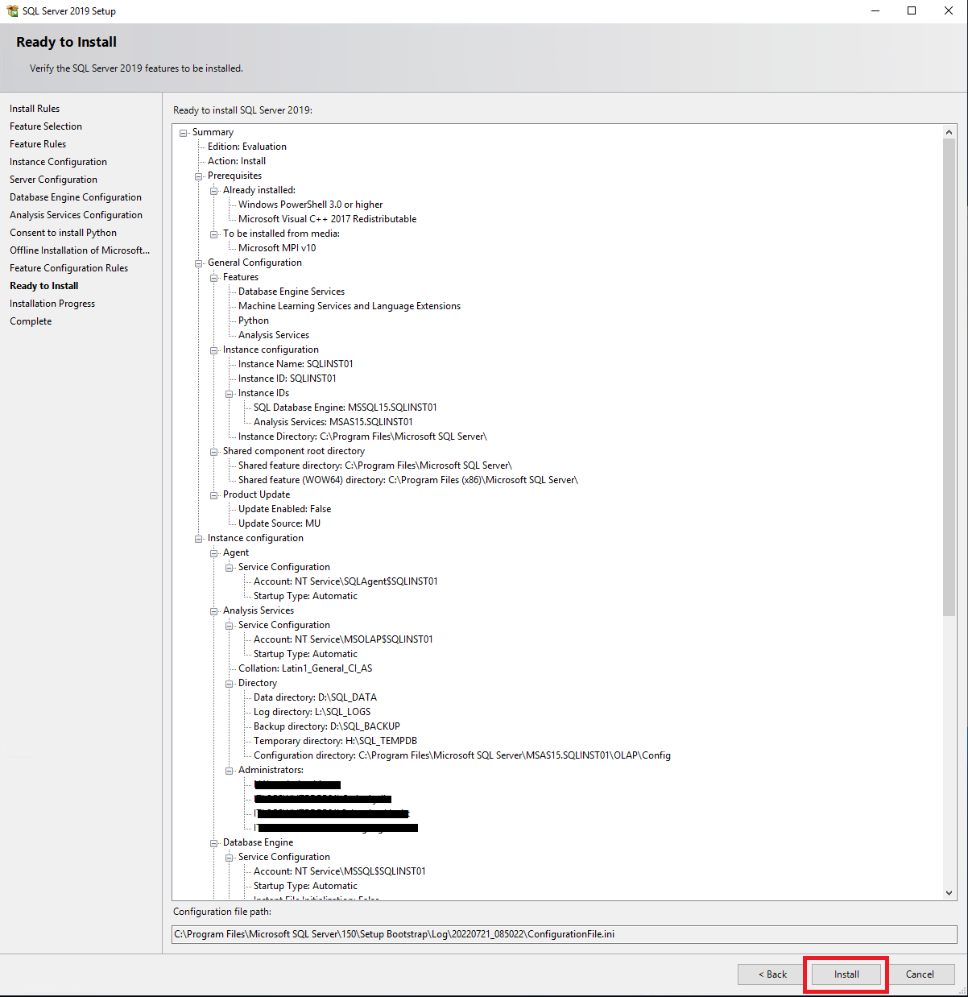Image resolution: width=968 pixels, height=997 pixels.
Task: Collapse the Summary root node
Action: point(184,132)
